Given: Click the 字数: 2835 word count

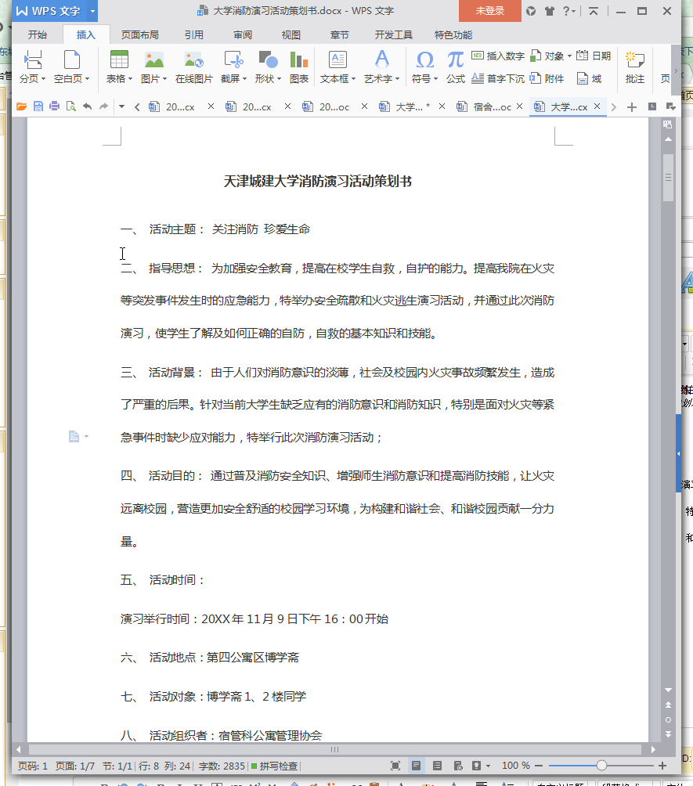Looking at the screenshot, I should [x=222, y=766].
